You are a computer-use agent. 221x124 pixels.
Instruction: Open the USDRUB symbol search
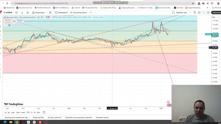[x=8, y=13]
